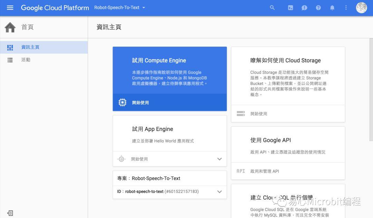Expand the App Engine card chevron
This screenshot has height=218, width=373.
click(219, 159)
